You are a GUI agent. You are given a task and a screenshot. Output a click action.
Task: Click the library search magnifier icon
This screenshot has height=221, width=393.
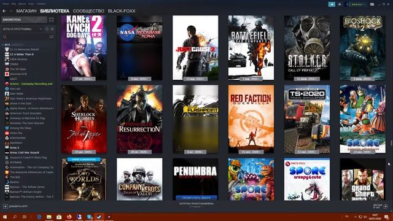click(4, 37)
